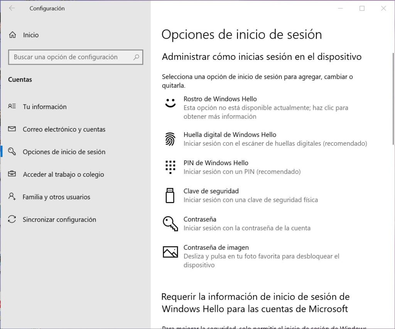
Task: Open Tu información in the sidebar
Action: (44, 107)
